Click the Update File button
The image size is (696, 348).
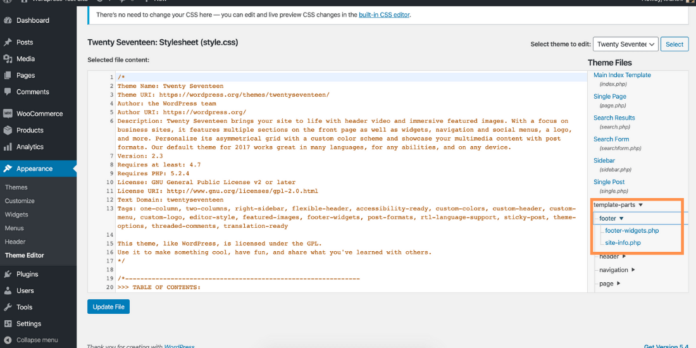click(x=108, y=307)
